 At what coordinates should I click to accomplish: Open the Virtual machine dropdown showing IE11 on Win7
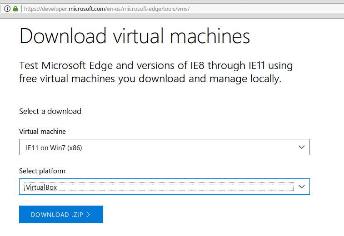point(165,147)
